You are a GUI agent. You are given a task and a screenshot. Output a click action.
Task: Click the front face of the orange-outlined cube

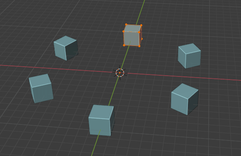click(131, 39)
